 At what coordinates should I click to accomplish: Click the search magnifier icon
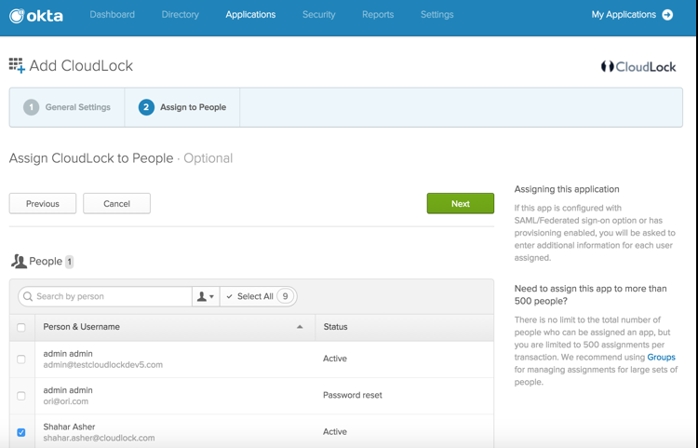click(x=28, y=296)
